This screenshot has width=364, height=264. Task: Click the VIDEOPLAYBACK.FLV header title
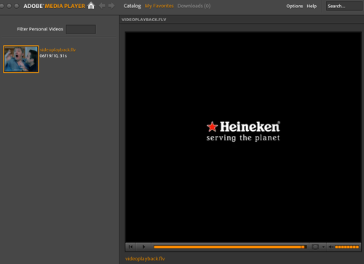144,20
